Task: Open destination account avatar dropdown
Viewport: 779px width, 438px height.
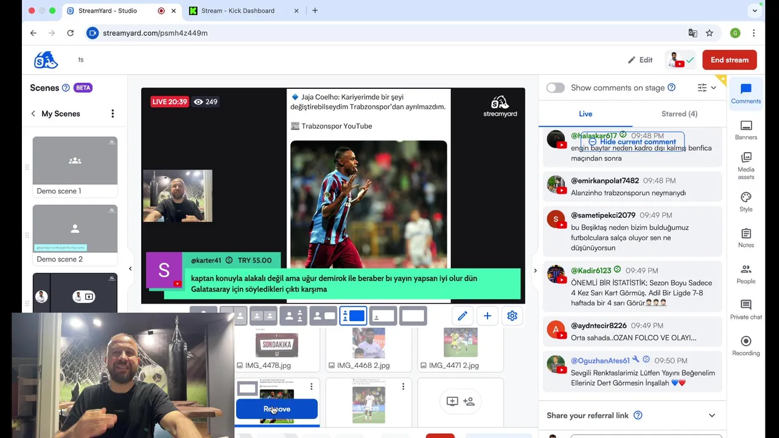Action: pos(681,60)
